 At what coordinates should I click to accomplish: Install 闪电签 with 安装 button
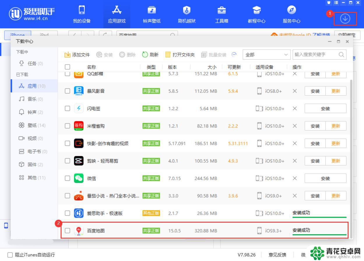(x=326, y=109)
